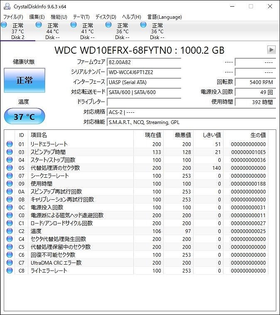The image size is (280, 315).
Task: Click the 現在値 column header
Action: pyautogui.click(x=149, y=135)
